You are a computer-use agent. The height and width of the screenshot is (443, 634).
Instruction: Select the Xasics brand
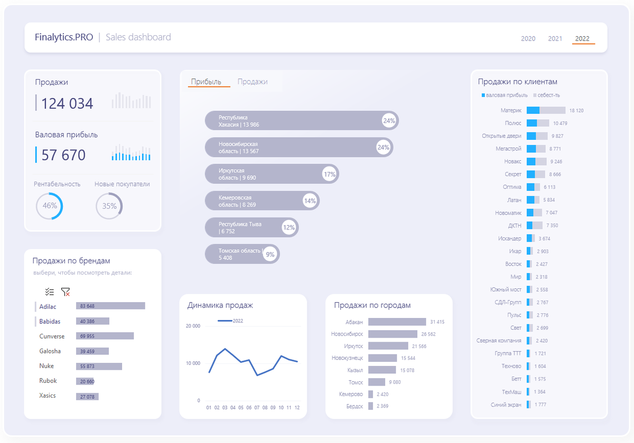[48, 395]
